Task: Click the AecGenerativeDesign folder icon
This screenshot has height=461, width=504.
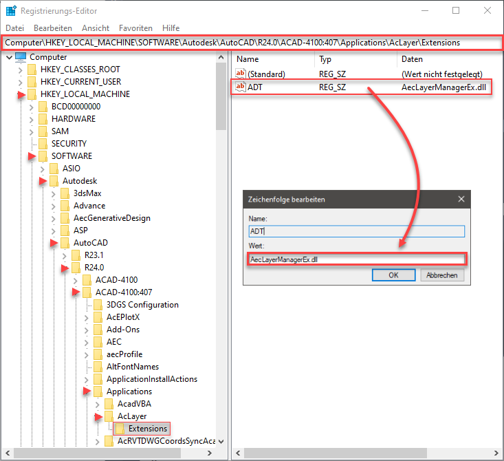Action: 65,218
